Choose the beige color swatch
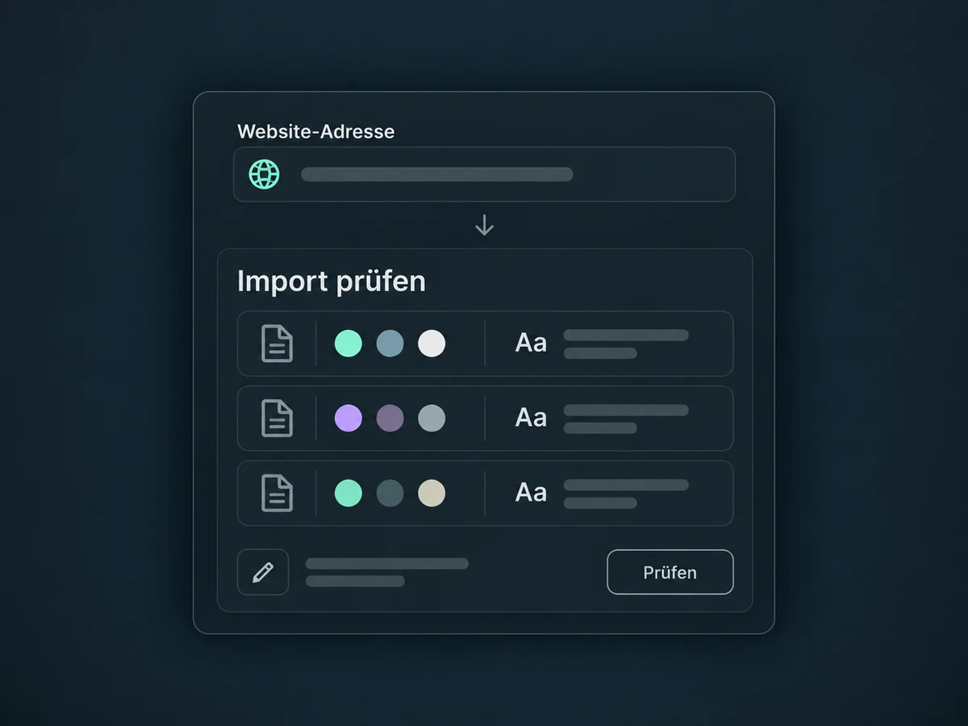 click(432, 493)
